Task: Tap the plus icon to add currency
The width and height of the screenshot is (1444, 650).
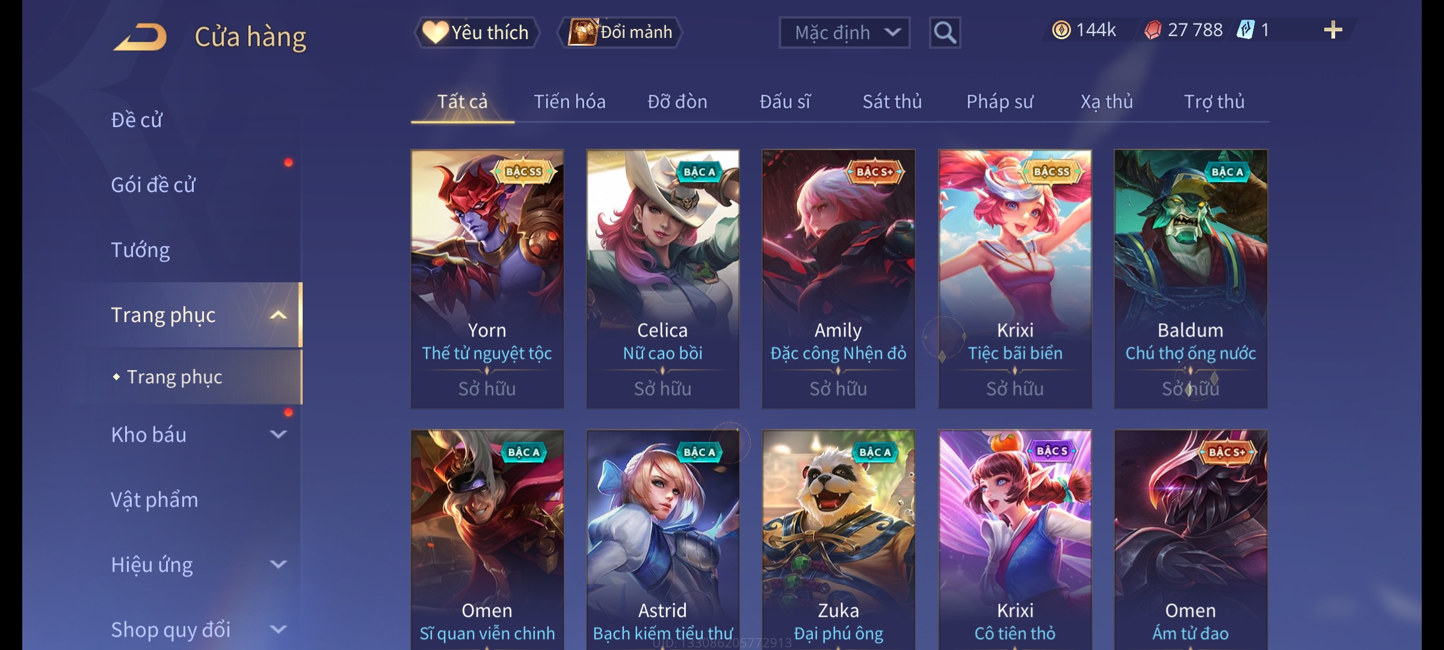Action: click(x=1333, y=30)
